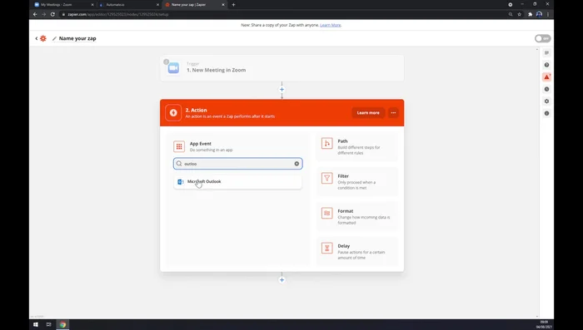Click the Learn more button
Viewport: 583px width, 330px height.
click(x=368, y=113)
